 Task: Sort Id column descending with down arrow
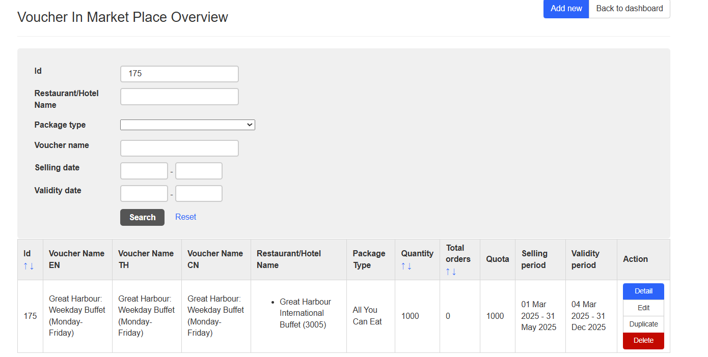coord(32,266)
